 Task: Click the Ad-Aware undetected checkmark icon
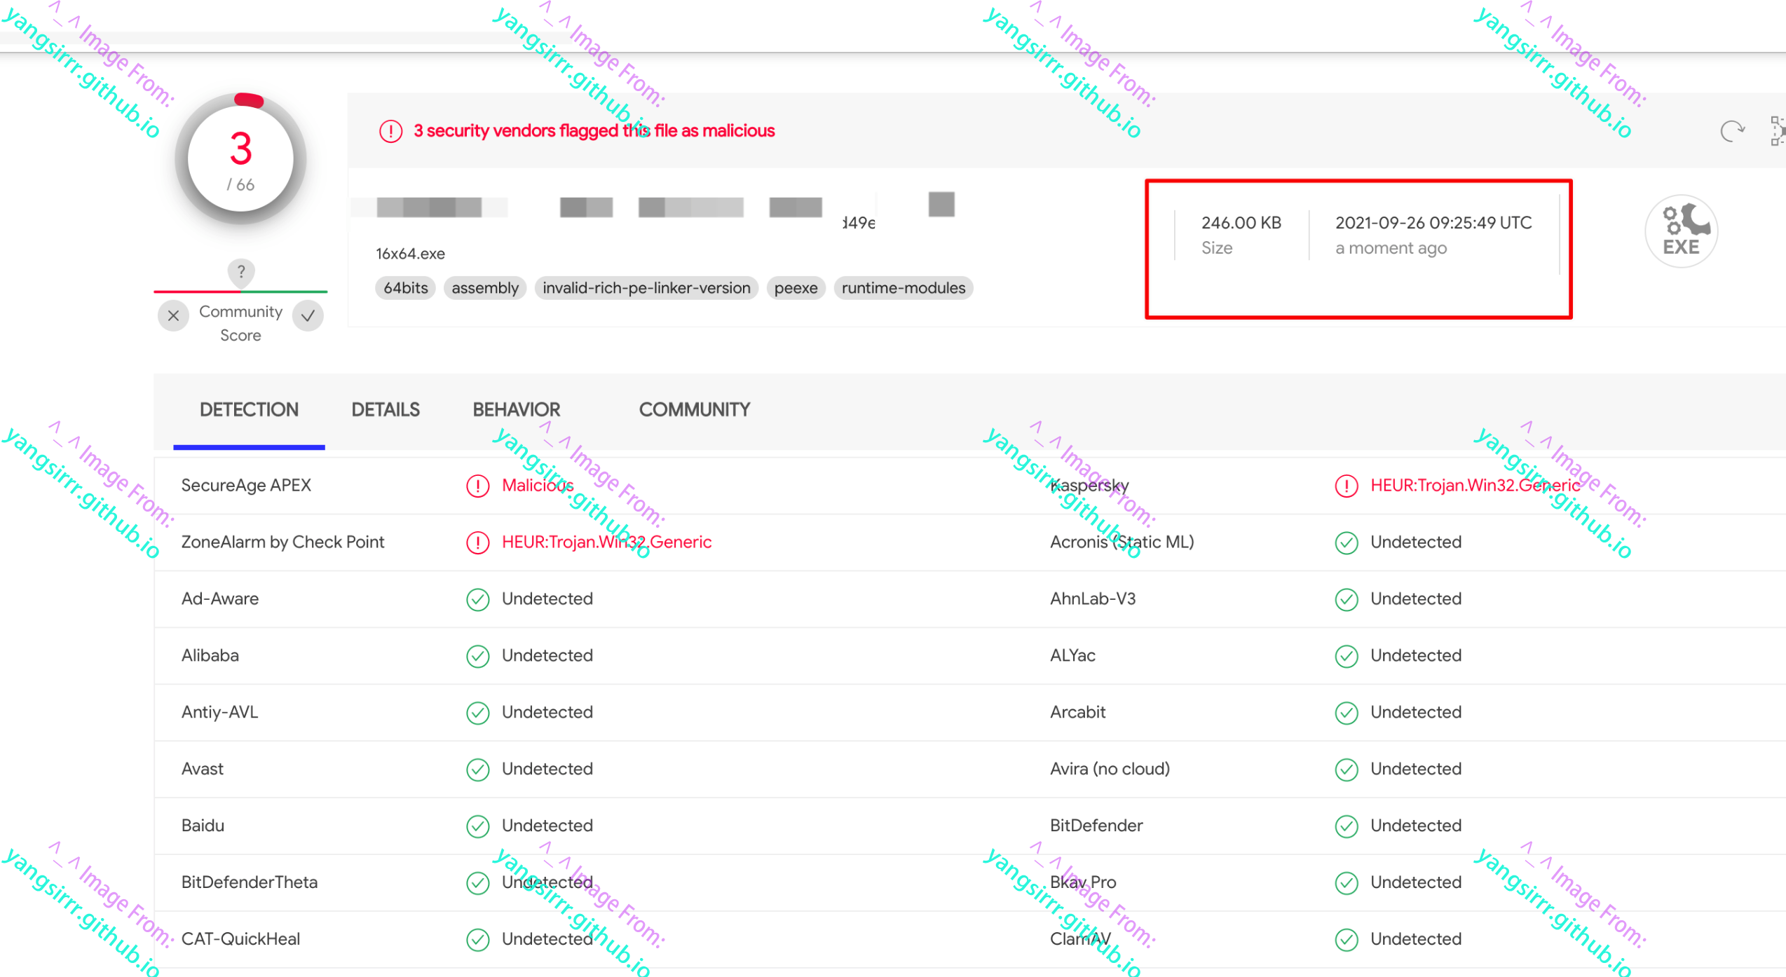point(478,599)
